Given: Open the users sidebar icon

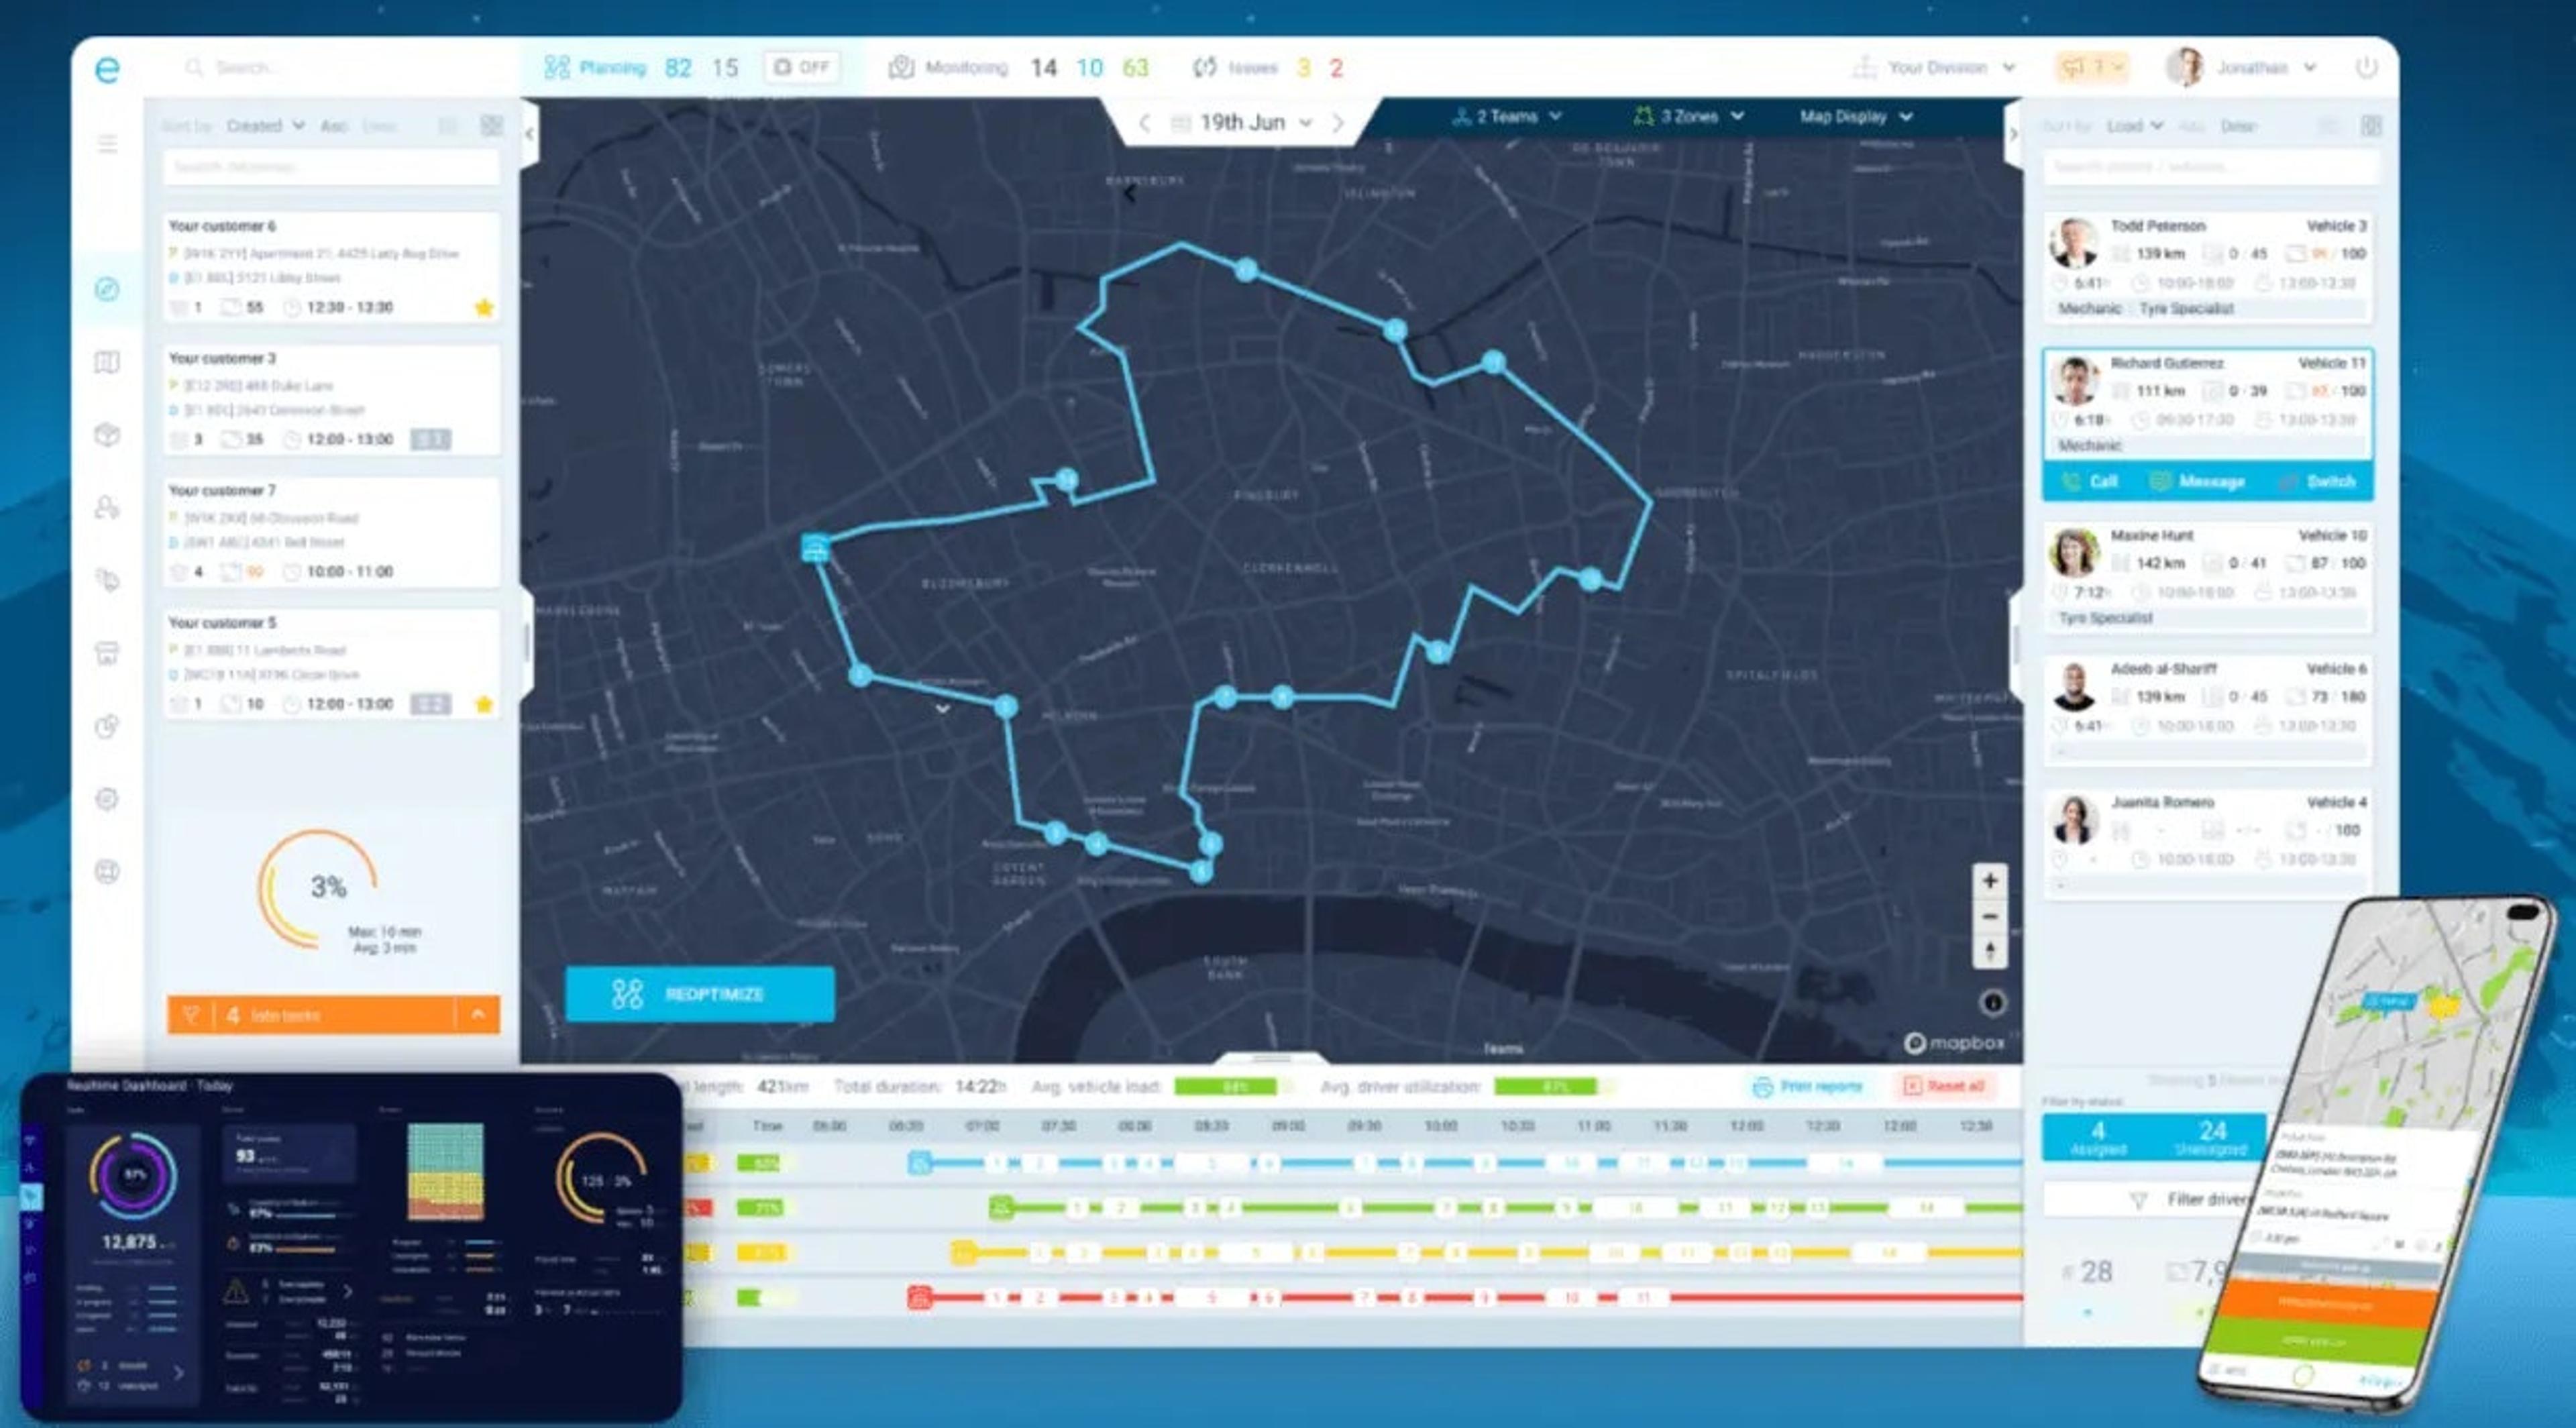Looking at the screenshot, I should tap(107, 508).
